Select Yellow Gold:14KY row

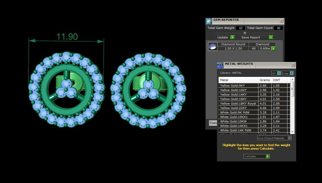pyautogui.click(x=254, y=95)
